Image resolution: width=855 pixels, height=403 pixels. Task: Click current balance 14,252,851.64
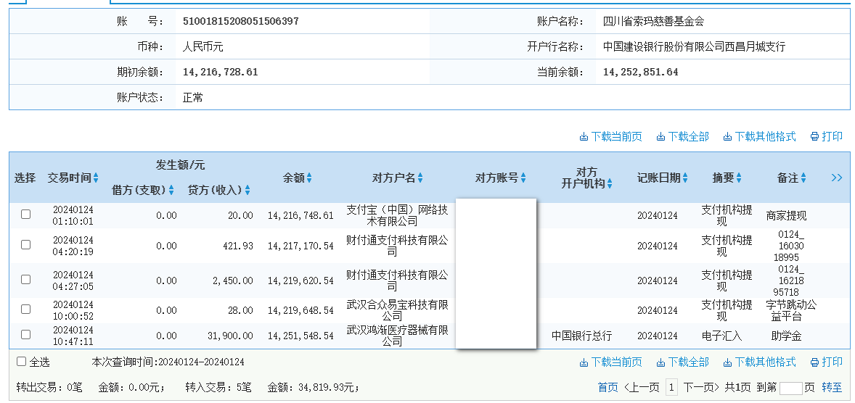coord(641,72)
